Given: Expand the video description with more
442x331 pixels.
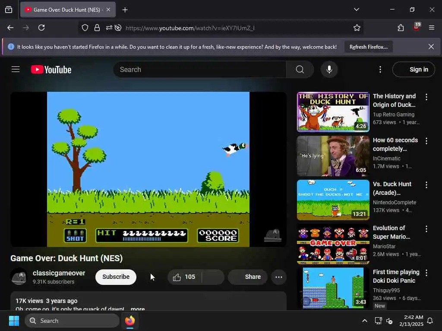Looking at the screenshot, I should click(138, 309).
